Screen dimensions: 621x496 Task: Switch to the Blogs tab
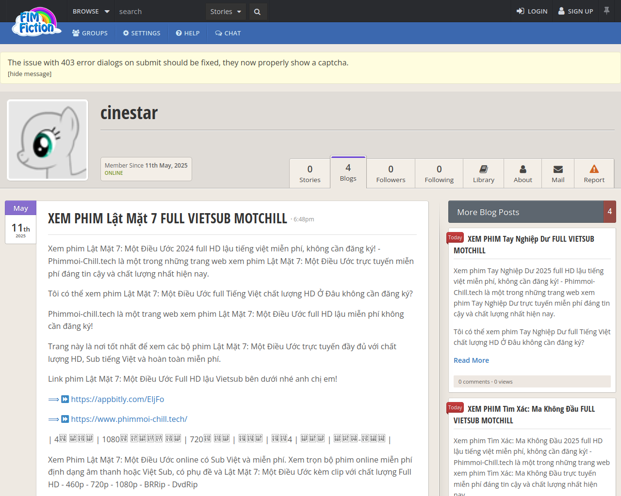(348, 172)
